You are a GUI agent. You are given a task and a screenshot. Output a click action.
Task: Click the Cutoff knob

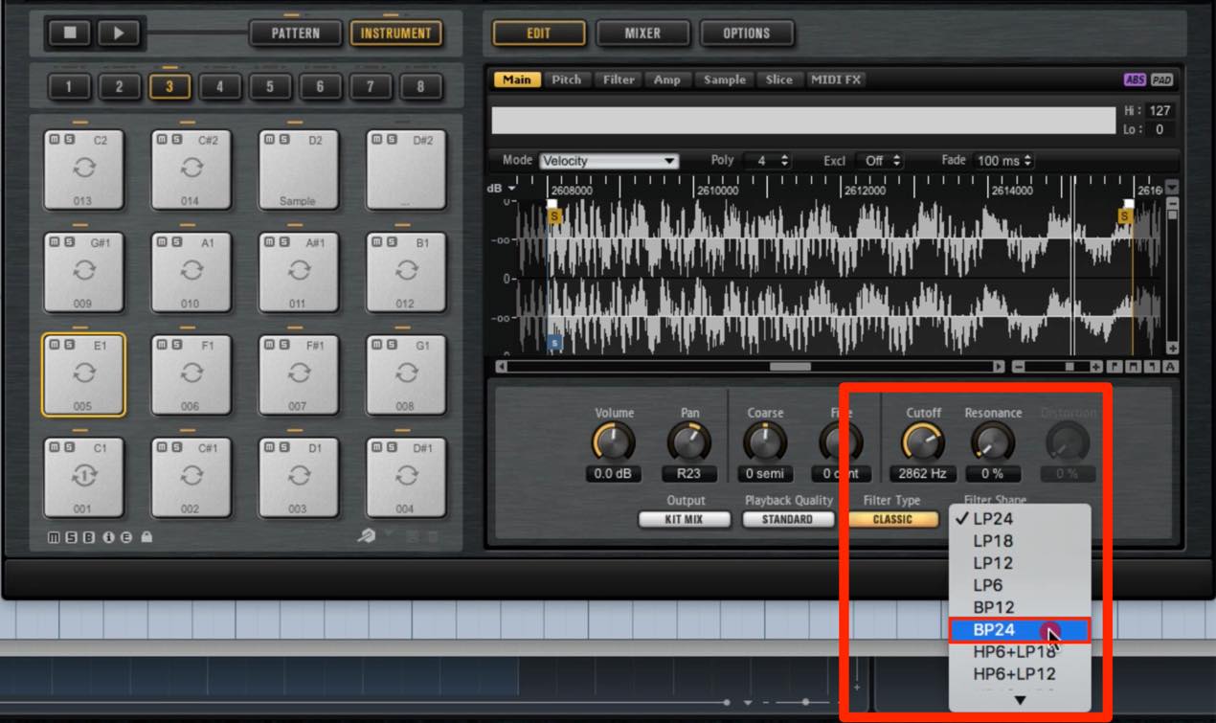[923, 442]
